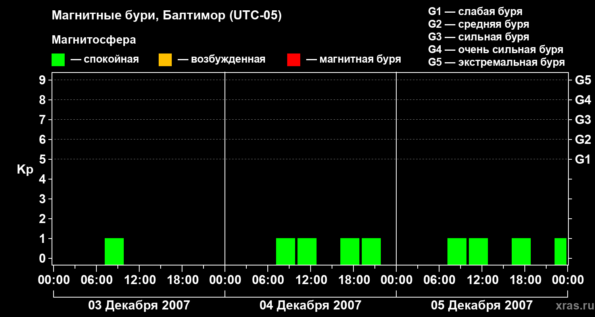Select the chart title 'Магнитные бури, Балтимор (UTC-05)'
Screen dimensions: 595x317
coord(167,16)
